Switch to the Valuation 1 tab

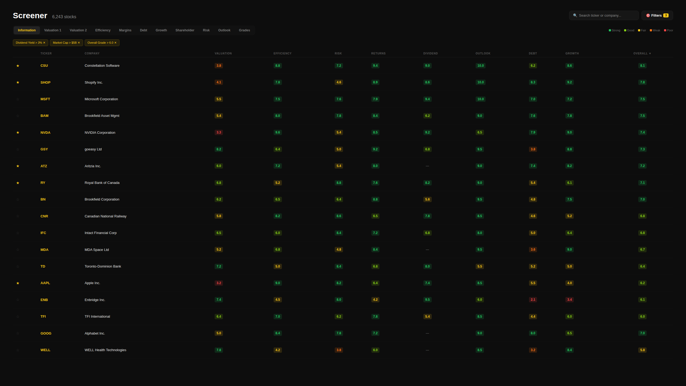tap(53, 30)
